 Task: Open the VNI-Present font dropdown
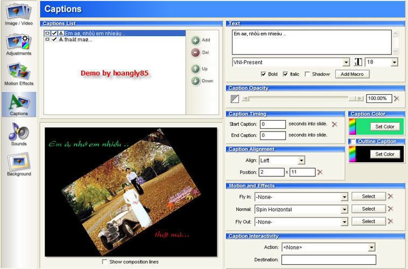coord(346,63)
